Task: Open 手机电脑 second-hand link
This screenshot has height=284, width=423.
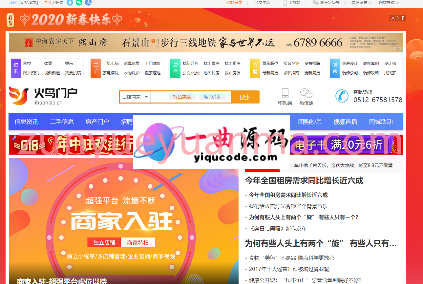Action: coord(111,64)
